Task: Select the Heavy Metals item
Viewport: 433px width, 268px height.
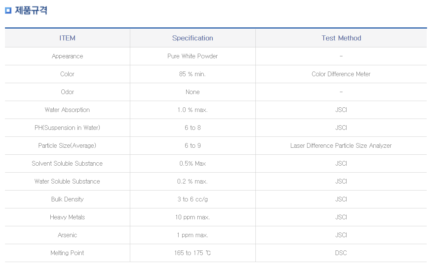Action: [x=67, y=217]
